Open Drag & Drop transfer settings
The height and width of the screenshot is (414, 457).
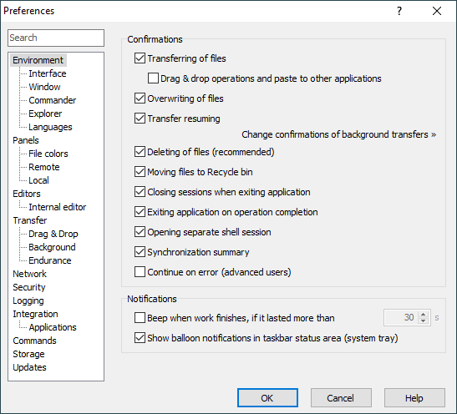[x=53, y=234]
